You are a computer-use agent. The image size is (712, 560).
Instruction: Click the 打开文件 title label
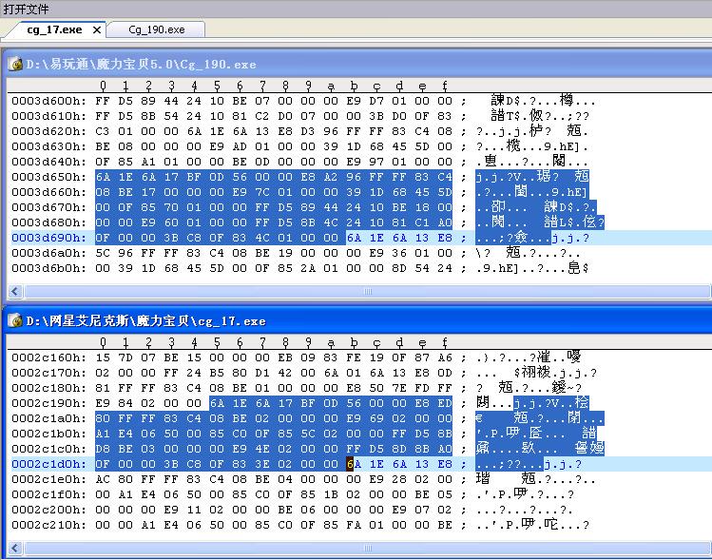click(x=23, y=9)
